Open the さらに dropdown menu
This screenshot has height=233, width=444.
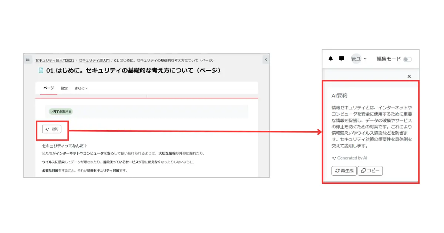(x=81, y=88)
